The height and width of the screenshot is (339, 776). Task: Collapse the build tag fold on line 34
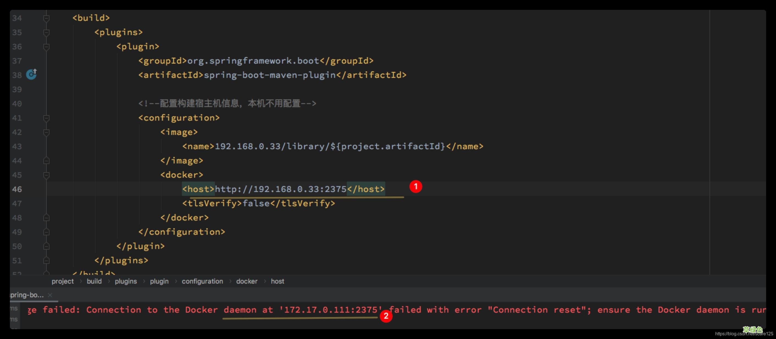[x=46, y=18]
